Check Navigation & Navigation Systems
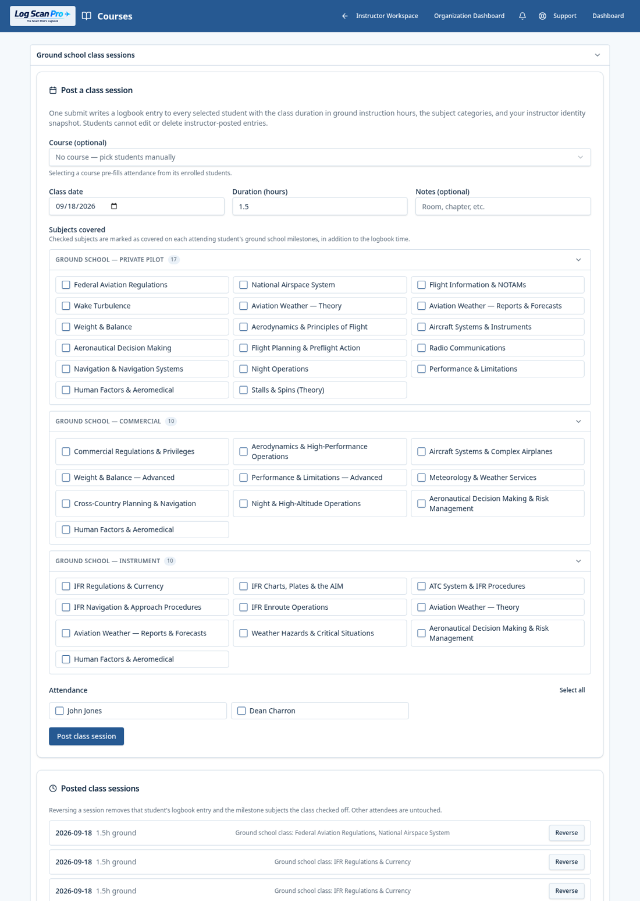Screen dimensions: 640x901 coord(66,369)
